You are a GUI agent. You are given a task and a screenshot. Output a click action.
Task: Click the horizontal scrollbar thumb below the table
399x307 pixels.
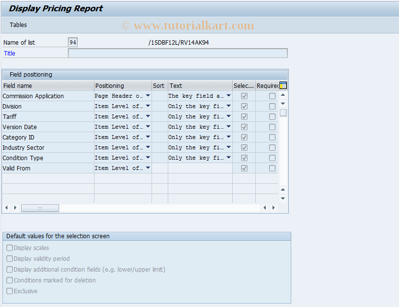tap(40, 207)
